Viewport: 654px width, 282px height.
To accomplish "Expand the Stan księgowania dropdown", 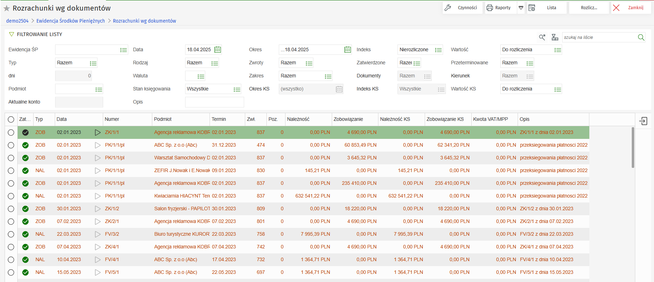I will 237,89.
